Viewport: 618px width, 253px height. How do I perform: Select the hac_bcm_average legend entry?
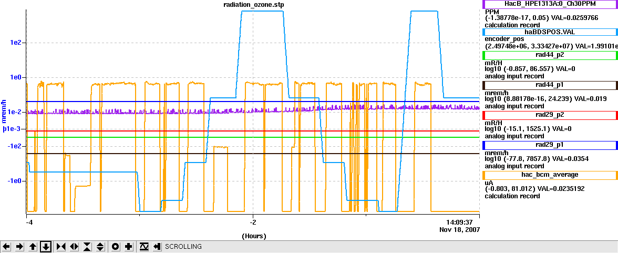(550, 175)
